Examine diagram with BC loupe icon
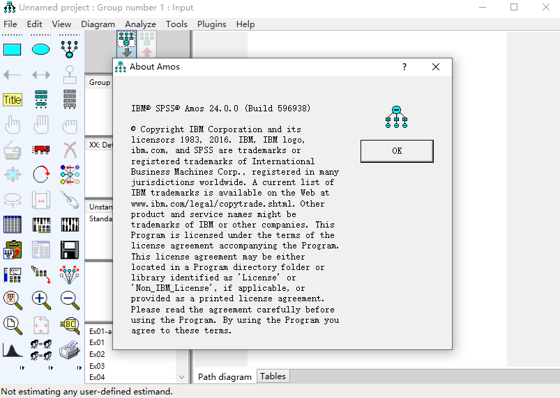 (70, 326)
